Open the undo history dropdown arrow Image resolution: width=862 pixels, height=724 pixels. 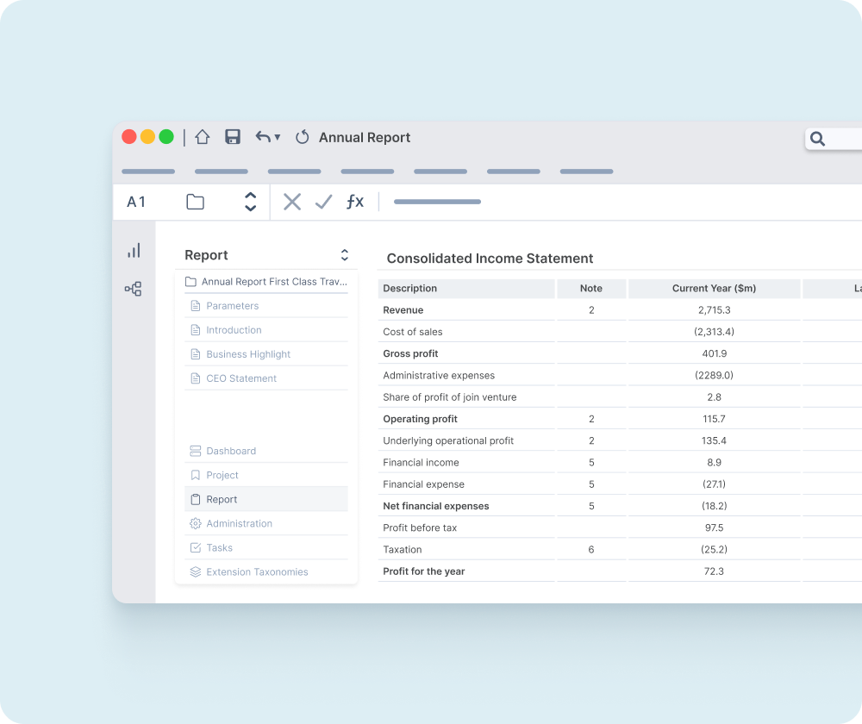pos(278,137)
